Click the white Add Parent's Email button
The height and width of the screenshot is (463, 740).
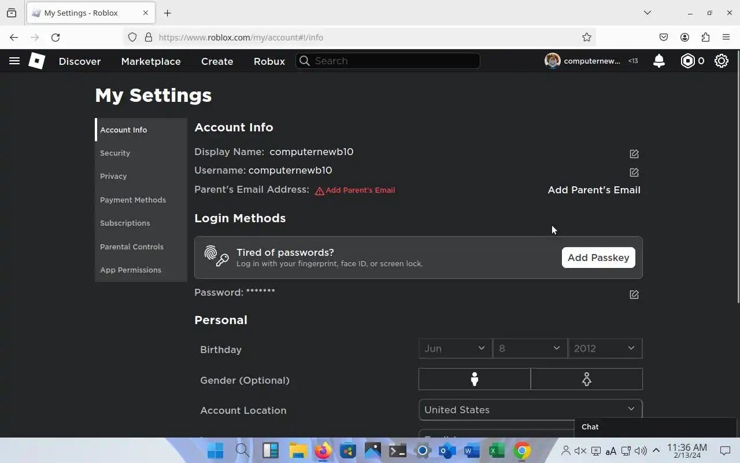(x=594, y=190)
